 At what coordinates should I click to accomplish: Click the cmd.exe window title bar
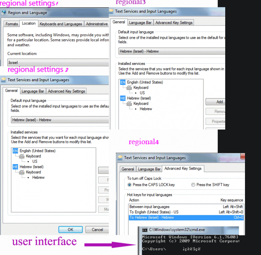click(189, 230)
